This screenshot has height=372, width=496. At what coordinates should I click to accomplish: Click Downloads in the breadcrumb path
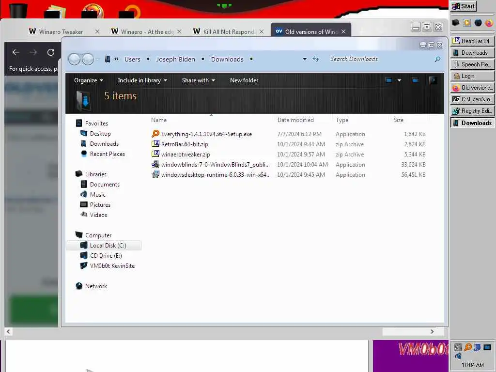tap(228, 59)
